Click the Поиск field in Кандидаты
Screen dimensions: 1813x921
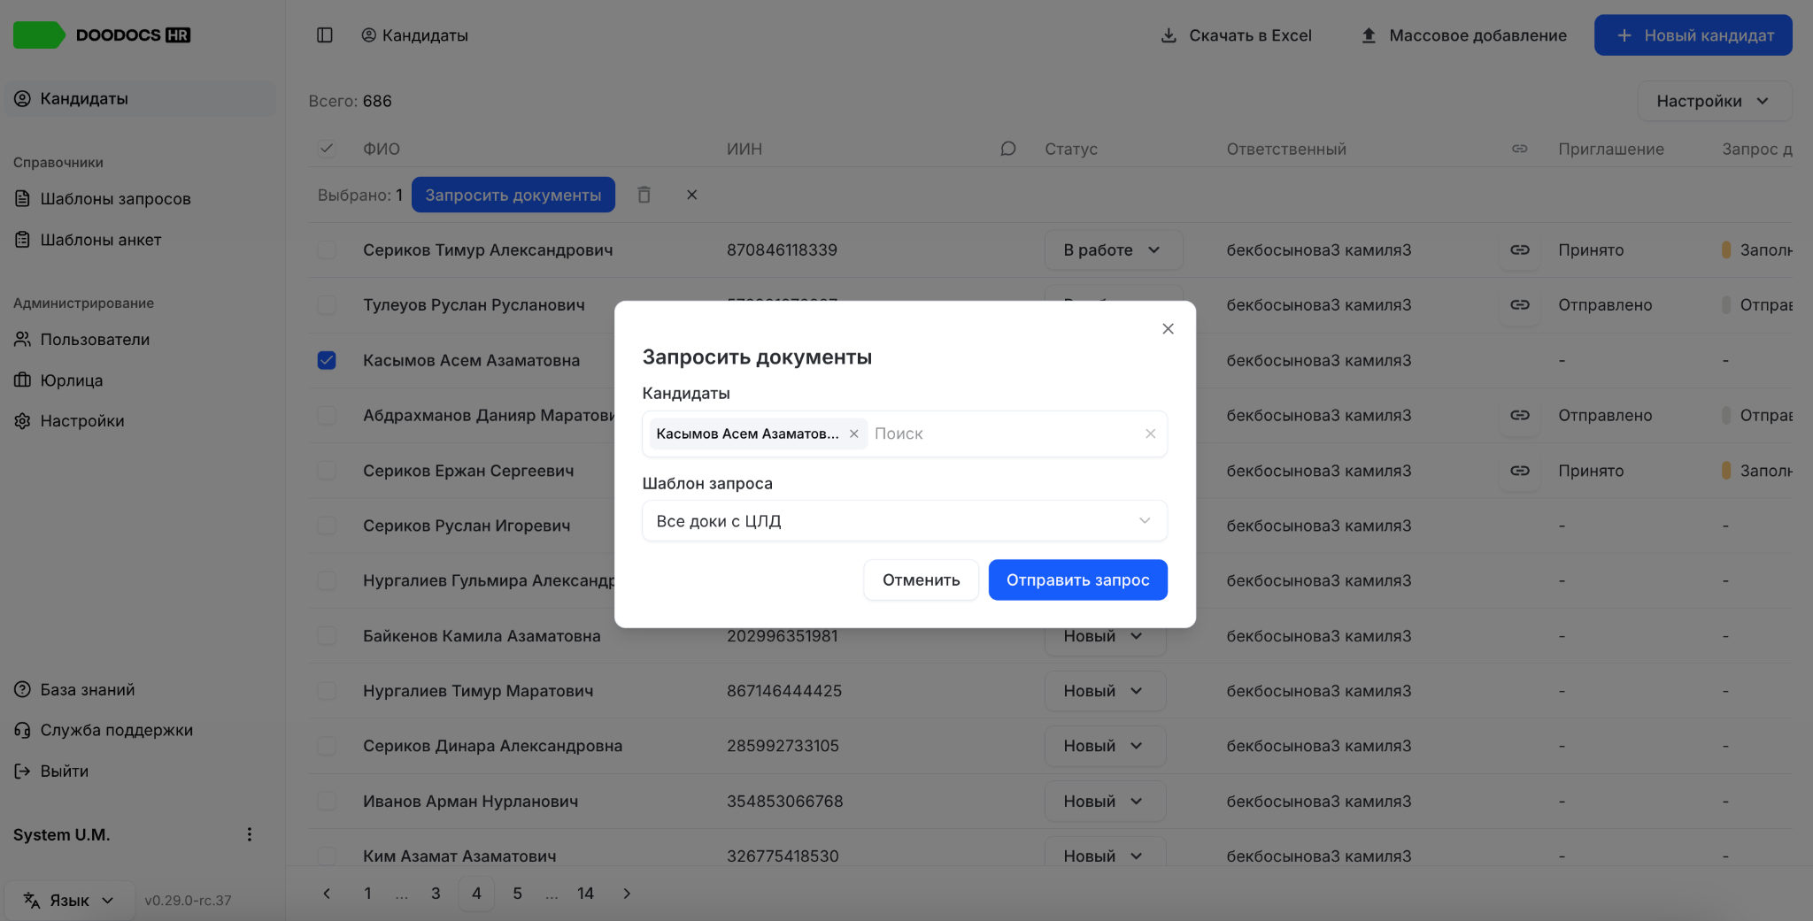coord(1005,434)
